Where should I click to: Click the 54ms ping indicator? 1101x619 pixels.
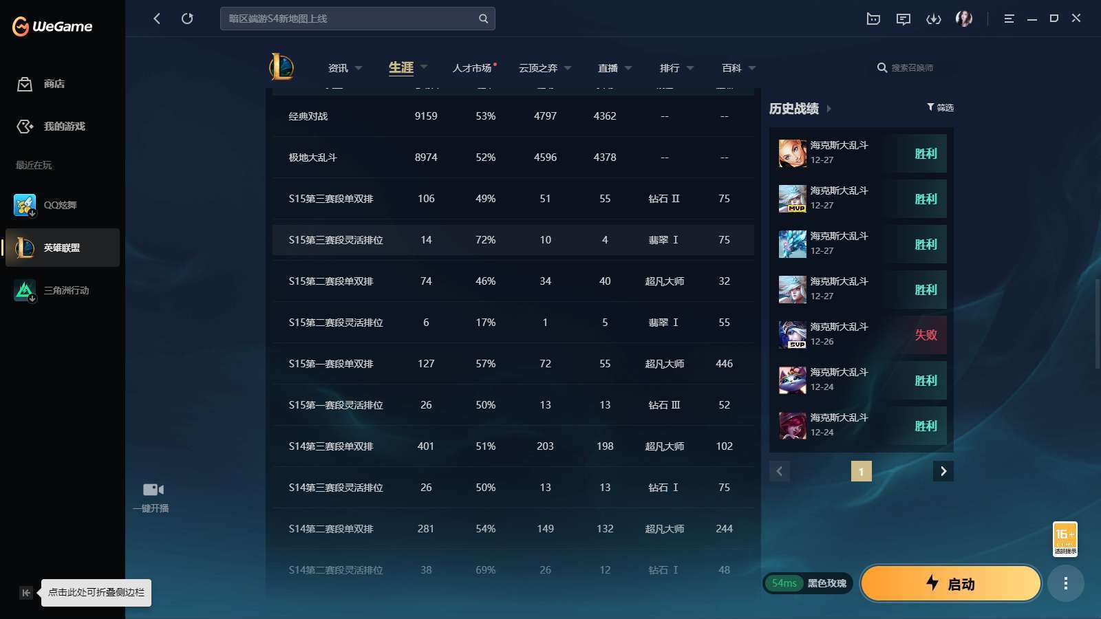[784, 583]
